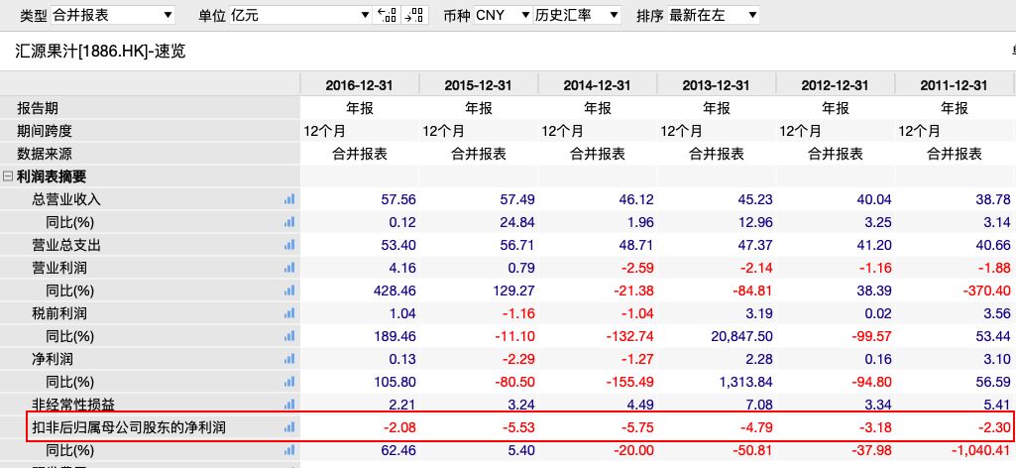Select the 2011-12-31 column header

pos(956,85)
